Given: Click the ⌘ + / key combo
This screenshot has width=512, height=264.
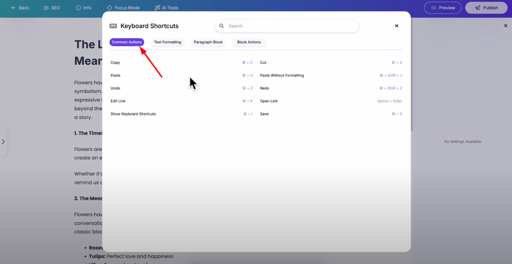Looking at the screenshot, I should [248, 114].
